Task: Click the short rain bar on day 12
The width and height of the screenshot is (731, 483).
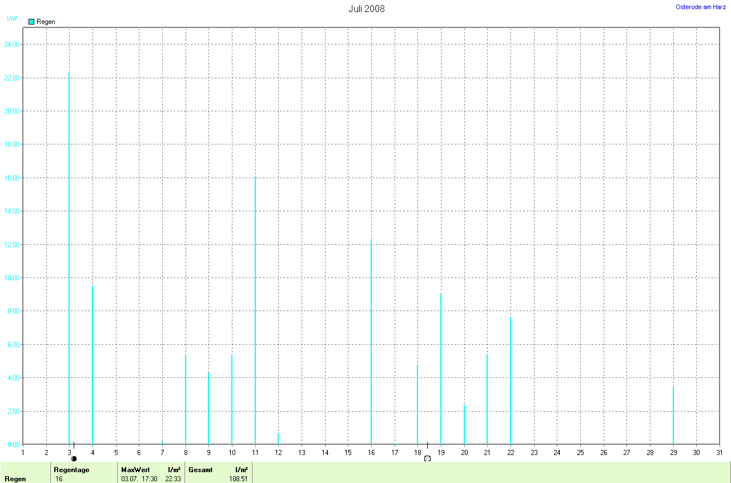Action: pos(278,438)
